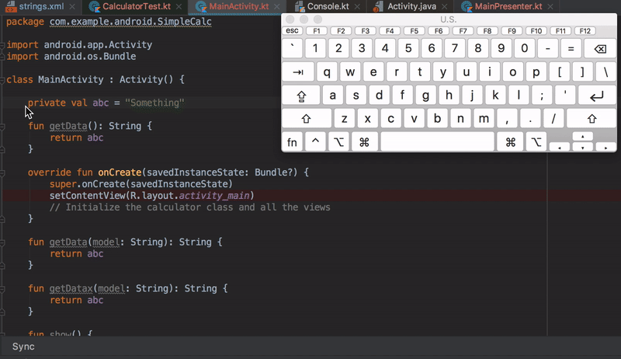
Task: Click the F5 key on the keyboard viewer
Action: [x=415, y=30]
